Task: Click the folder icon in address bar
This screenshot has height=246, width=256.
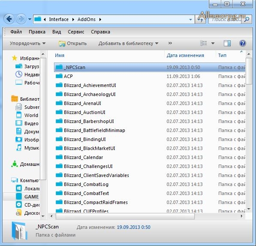Action: point(38,19)
